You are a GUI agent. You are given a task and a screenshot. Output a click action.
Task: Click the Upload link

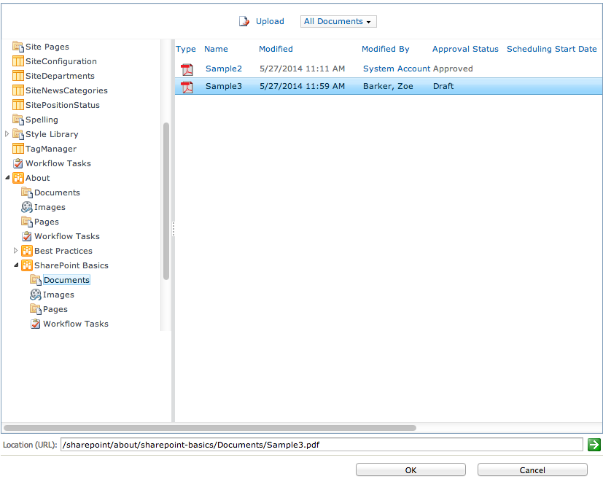tap(270, 22)
